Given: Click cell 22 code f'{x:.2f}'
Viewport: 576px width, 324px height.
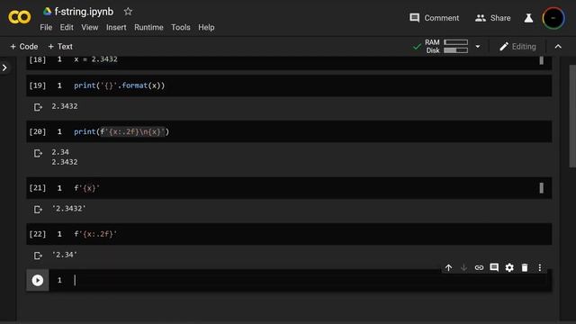Looking at the screenshot, I should (x=95, y=234).
